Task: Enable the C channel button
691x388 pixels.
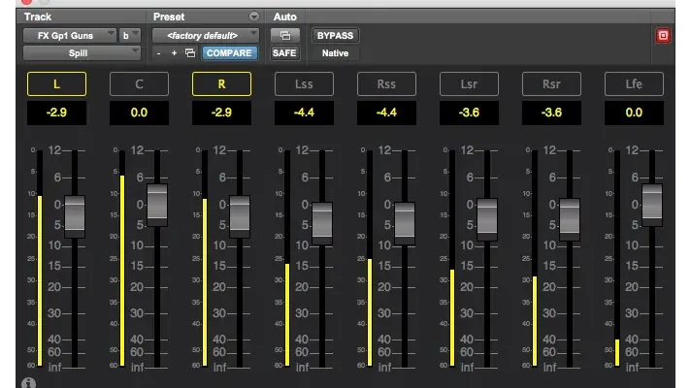Action: point(139,84)
